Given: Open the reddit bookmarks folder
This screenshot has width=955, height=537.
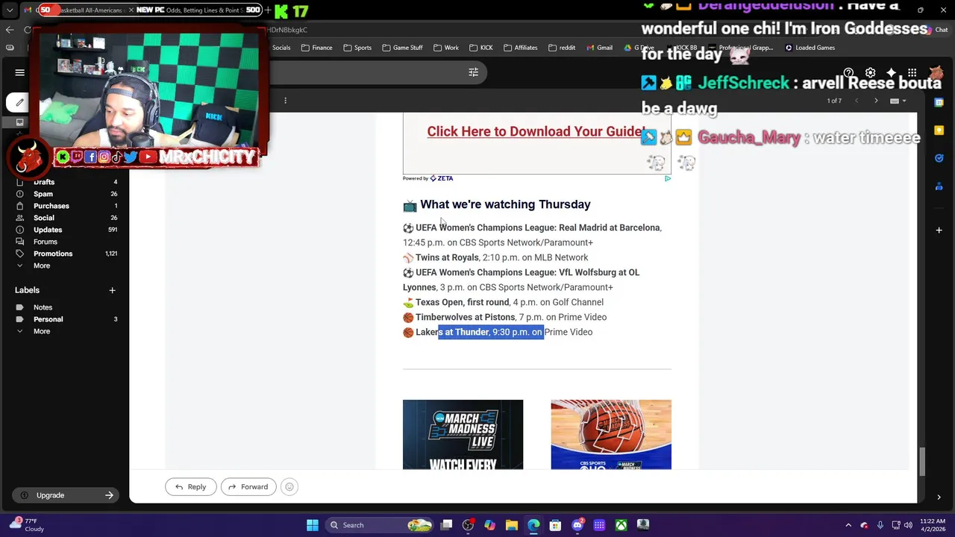Looking at the screenshot, I should click(562, 48).
